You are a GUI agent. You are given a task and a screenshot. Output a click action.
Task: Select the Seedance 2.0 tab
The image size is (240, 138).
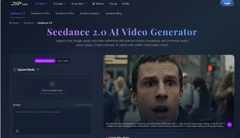(18, 13)
